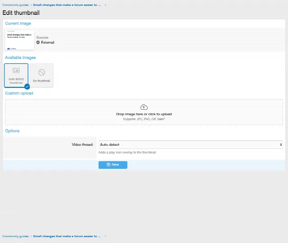288x243 pixels.
Task: Click the current image thumbnail preview
Action: (x=19, y=40)
